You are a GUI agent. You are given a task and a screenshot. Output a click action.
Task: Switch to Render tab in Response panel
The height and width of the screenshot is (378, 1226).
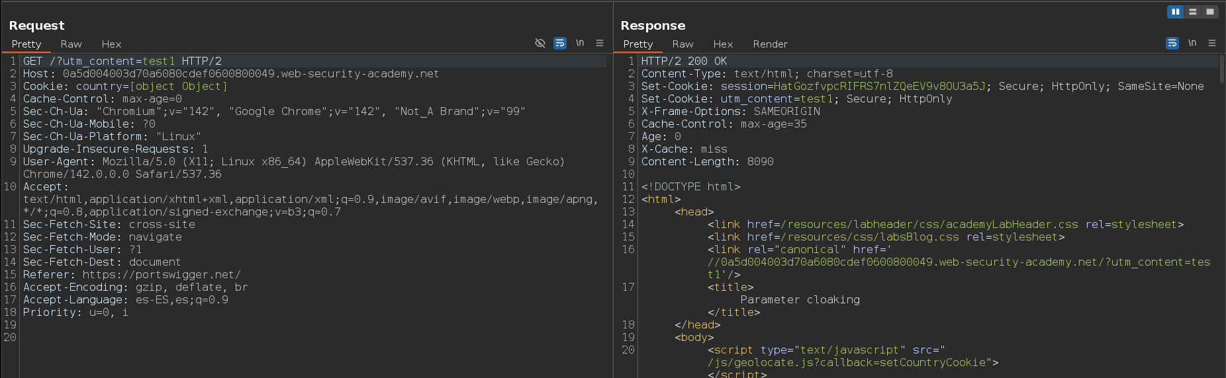(770, 44)
